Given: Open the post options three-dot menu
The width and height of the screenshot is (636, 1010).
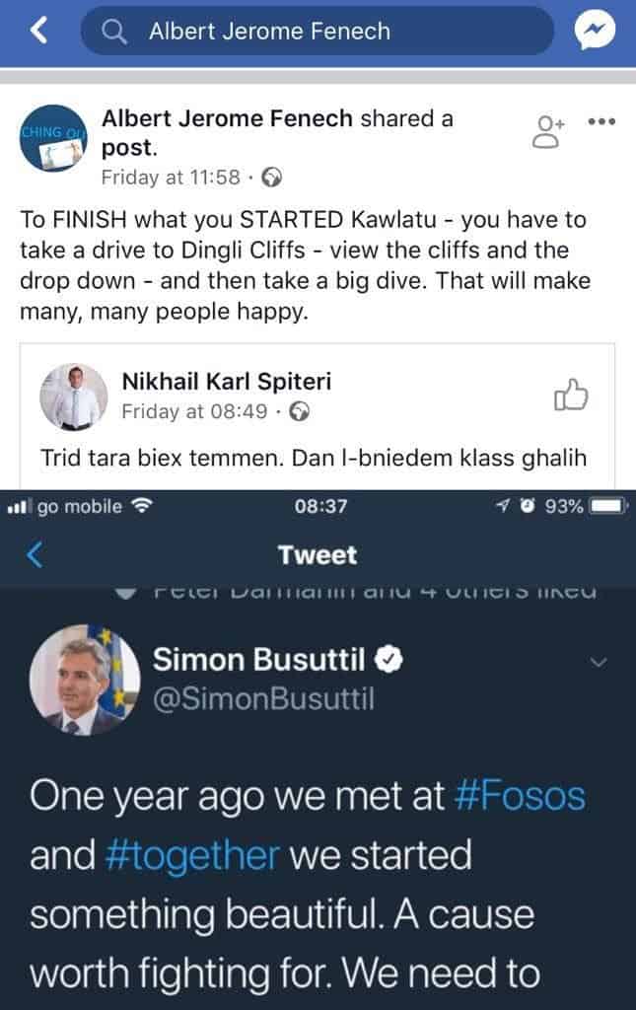Looking at the screenshot, I should point(601,122).
